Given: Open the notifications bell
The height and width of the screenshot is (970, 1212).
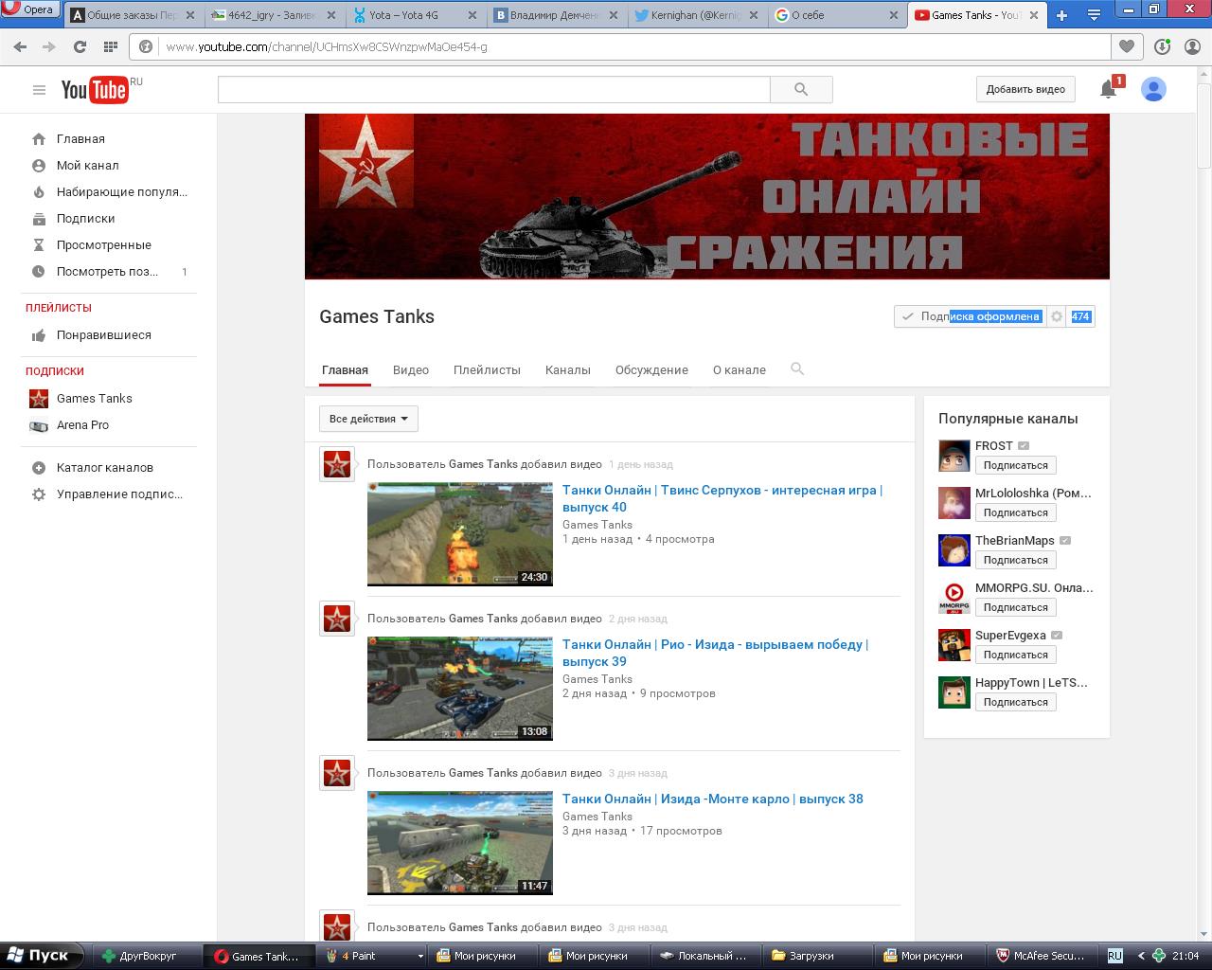Looking at the screenshot, I should (x=1108, y=89).
